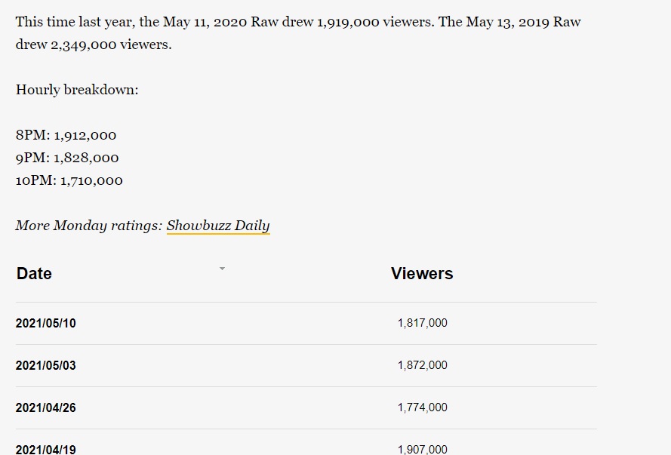Click the 8PM: 1,912,000 hourly line
Screen dimensions: 671x455
[x=66, y=136]
